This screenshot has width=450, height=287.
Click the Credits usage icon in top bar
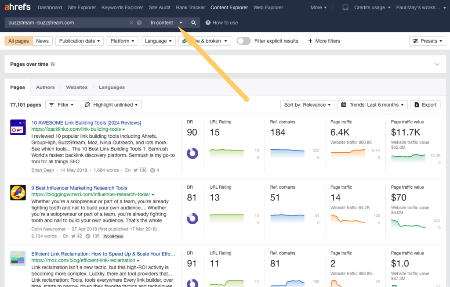[345, 7]
